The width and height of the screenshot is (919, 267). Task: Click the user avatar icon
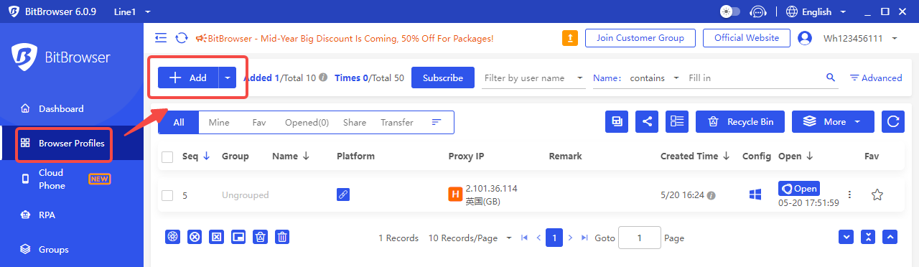[805, 38]
